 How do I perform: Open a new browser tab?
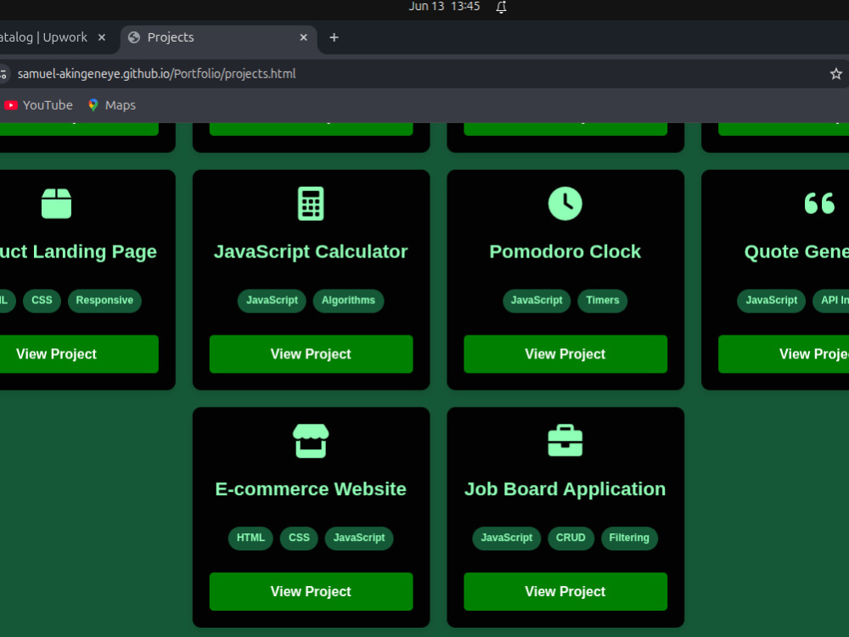tap(334, 37)
